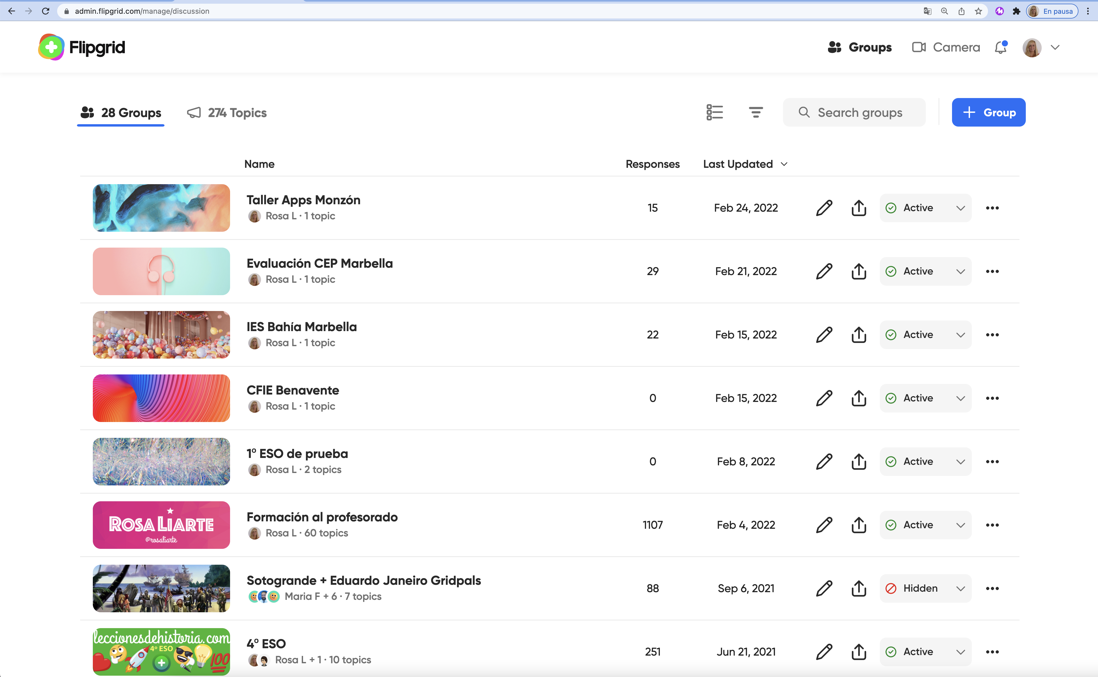
Task: Open the Rosa Liarte pink group thumbnail
Action: coord(161,525)
